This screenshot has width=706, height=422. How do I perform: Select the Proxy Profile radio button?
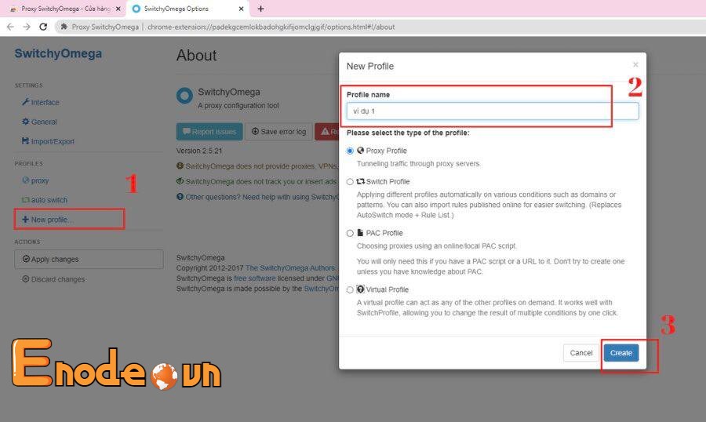351,151
